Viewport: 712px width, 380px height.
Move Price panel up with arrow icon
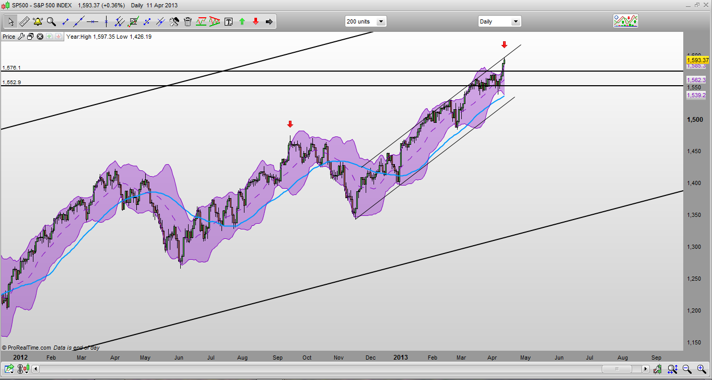point(49,37)
